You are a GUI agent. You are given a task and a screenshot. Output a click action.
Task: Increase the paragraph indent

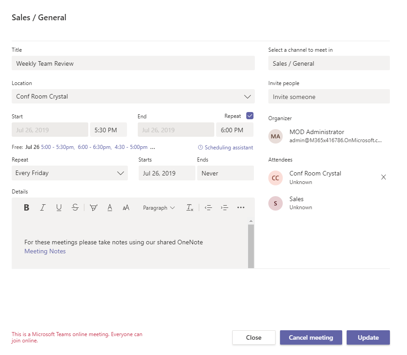tap(224, 207)
